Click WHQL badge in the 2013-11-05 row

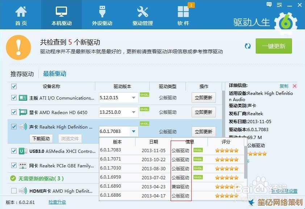(x=198, y=150)
